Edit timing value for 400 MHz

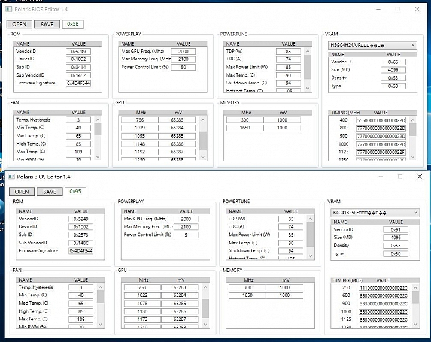[x=381, y=120]
